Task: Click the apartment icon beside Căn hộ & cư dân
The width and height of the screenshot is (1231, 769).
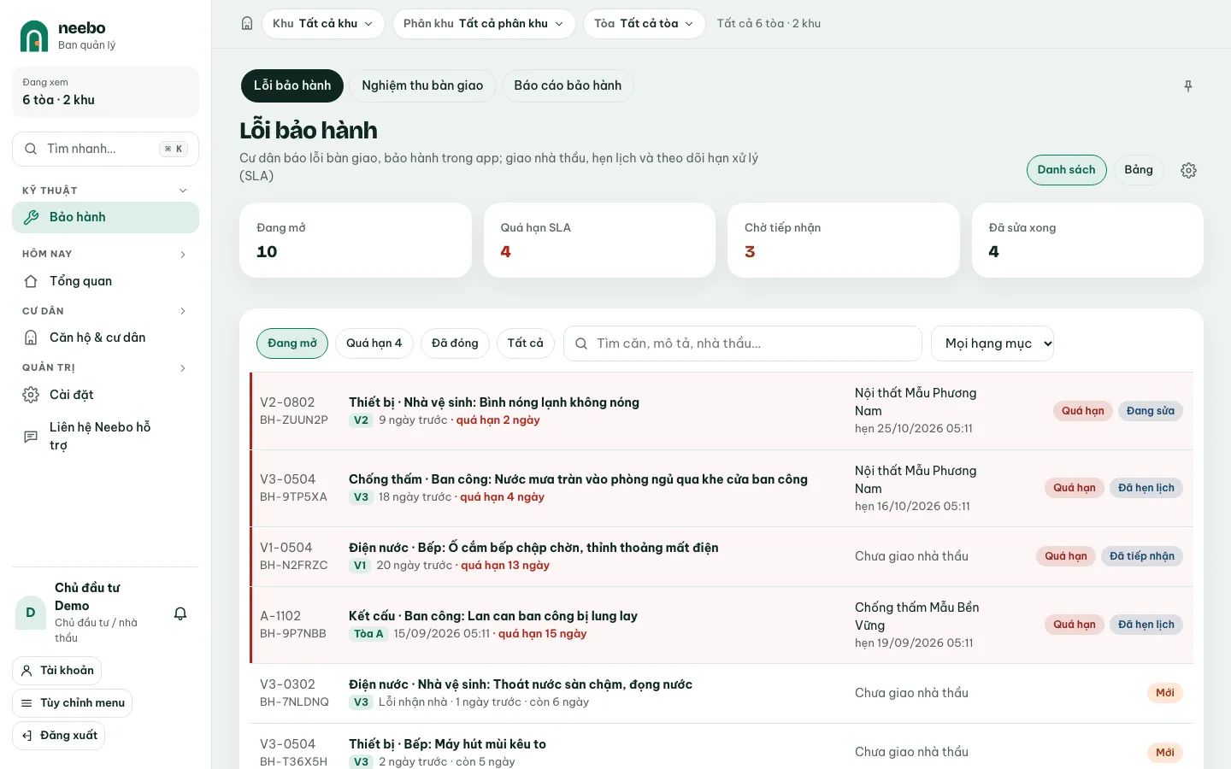Action: coord(31,338)
